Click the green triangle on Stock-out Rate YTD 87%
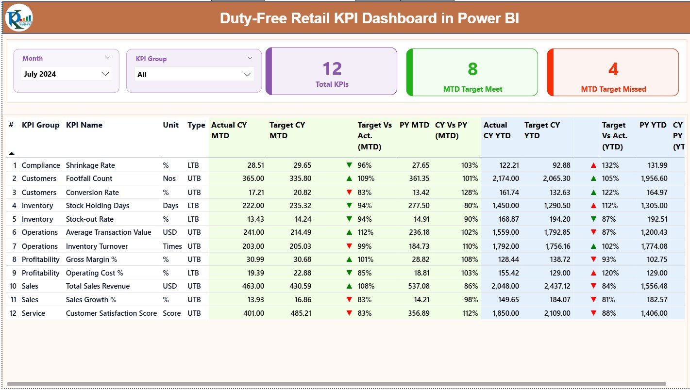 tap(593, 219)
